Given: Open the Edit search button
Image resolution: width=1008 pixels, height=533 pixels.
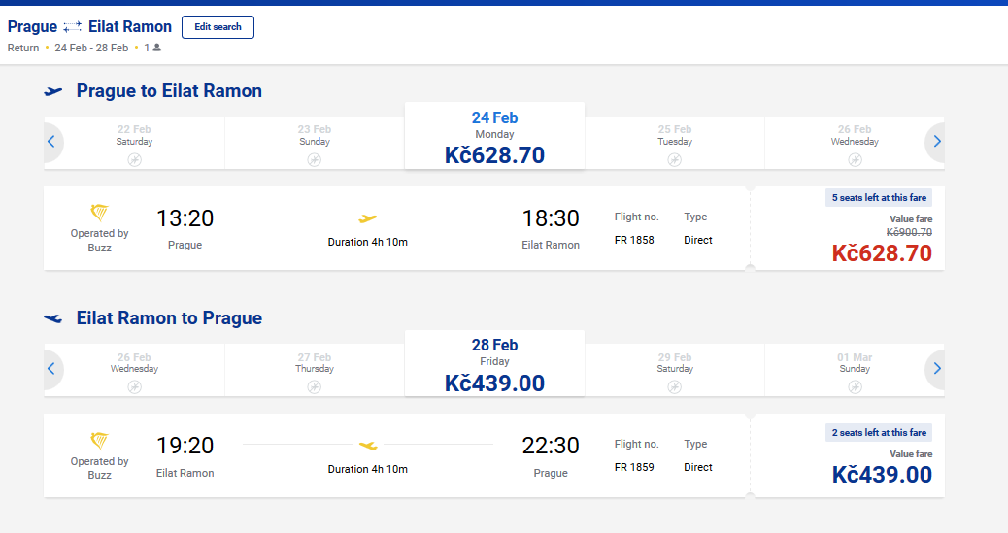Looking at the screenshot, I should point(218,27).
